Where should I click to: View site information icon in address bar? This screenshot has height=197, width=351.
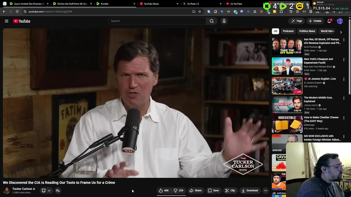pos(25,11)
